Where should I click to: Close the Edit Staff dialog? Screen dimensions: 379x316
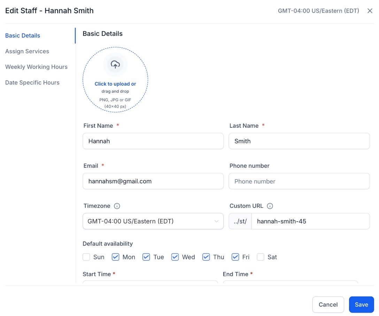coord(370,11)
